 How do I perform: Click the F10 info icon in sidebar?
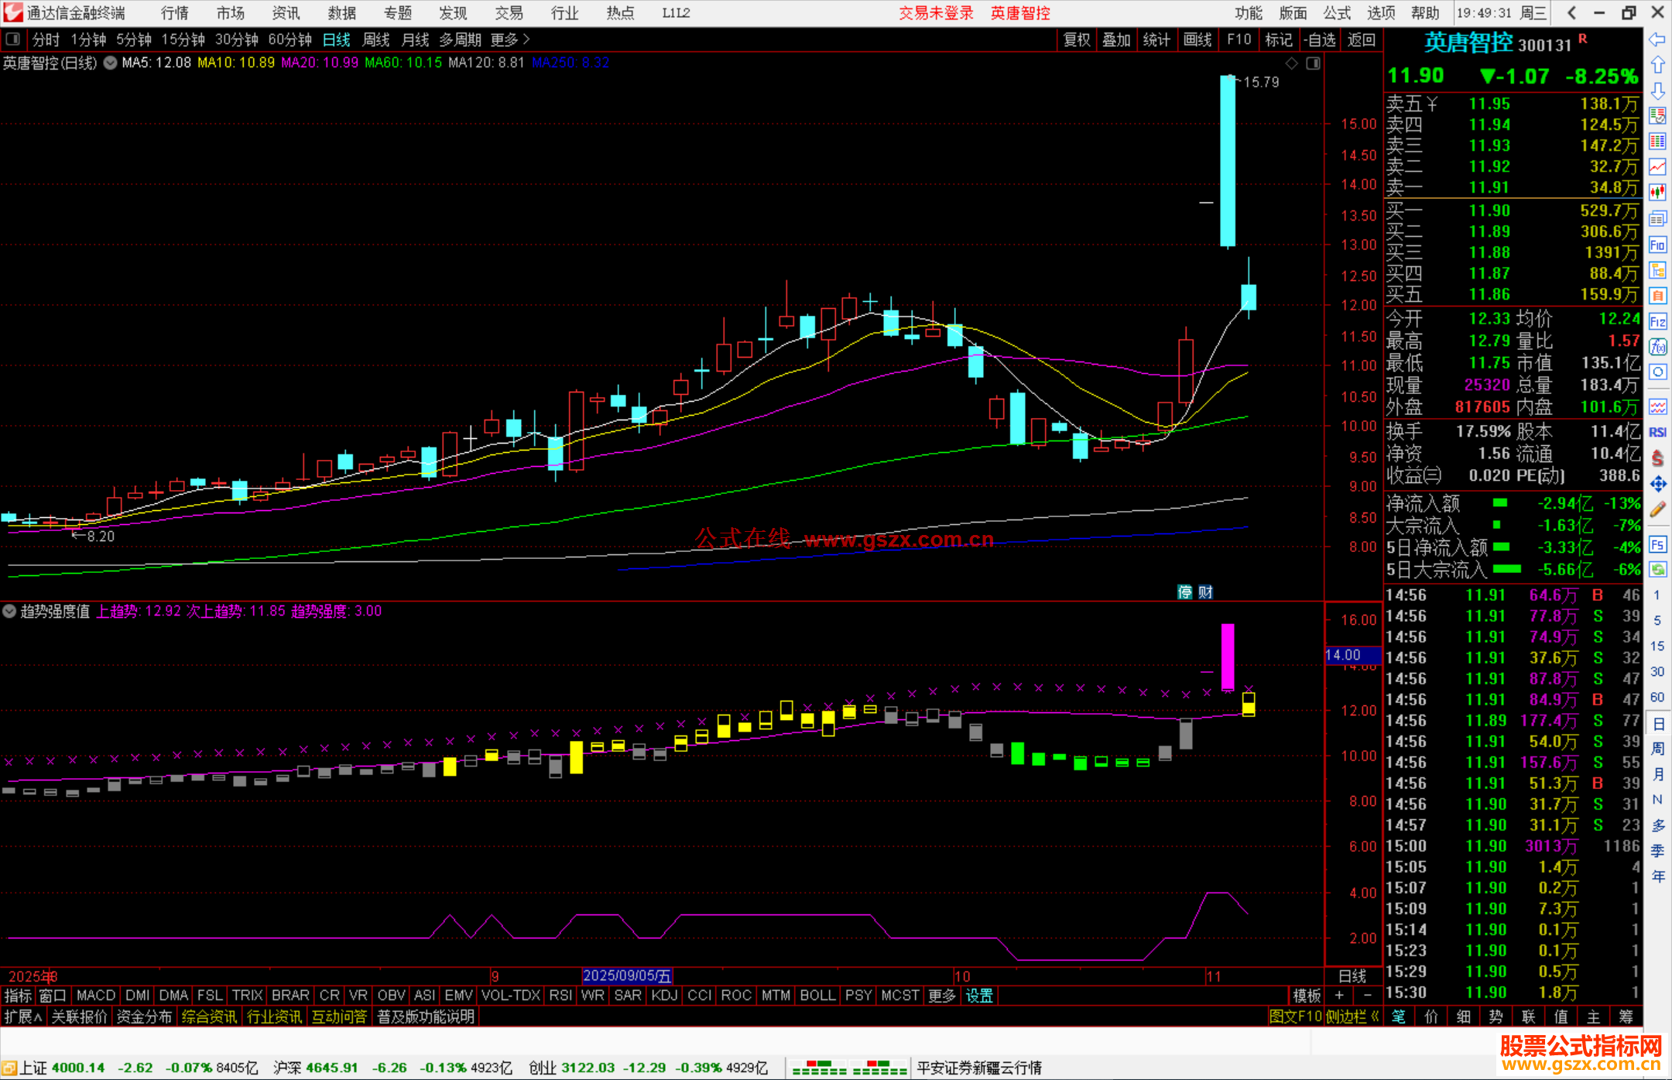(x=1657, y=245)
